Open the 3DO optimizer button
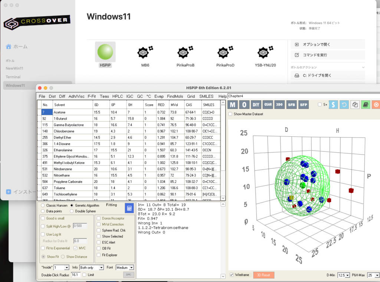 point(280,105)
